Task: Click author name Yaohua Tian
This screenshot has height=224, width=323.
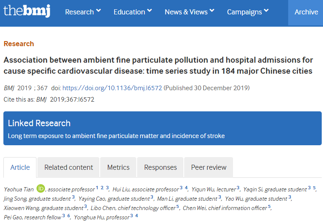Action: (19, 189)
